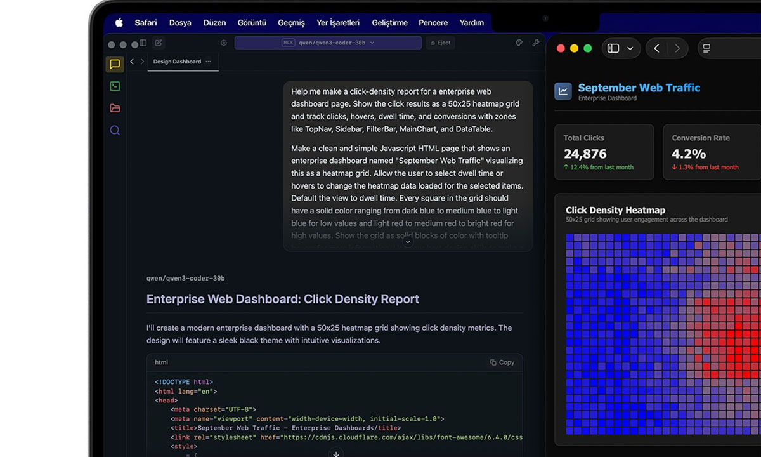Open the Chat view in the sidebar
This screenshot has width=761, height=457.
pos(115,64)
